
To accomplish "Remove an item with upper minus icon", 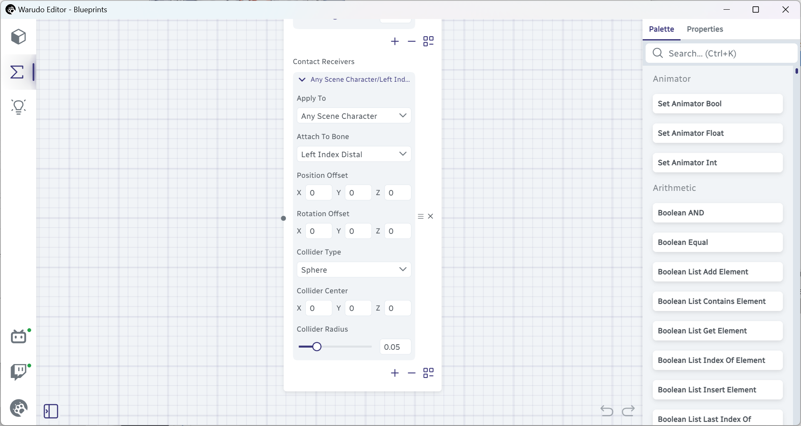I will coord(411,41).
